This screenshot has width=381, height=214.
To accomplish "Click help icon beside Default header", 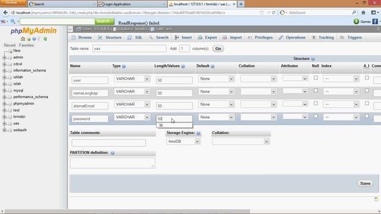I will [213, 66].
